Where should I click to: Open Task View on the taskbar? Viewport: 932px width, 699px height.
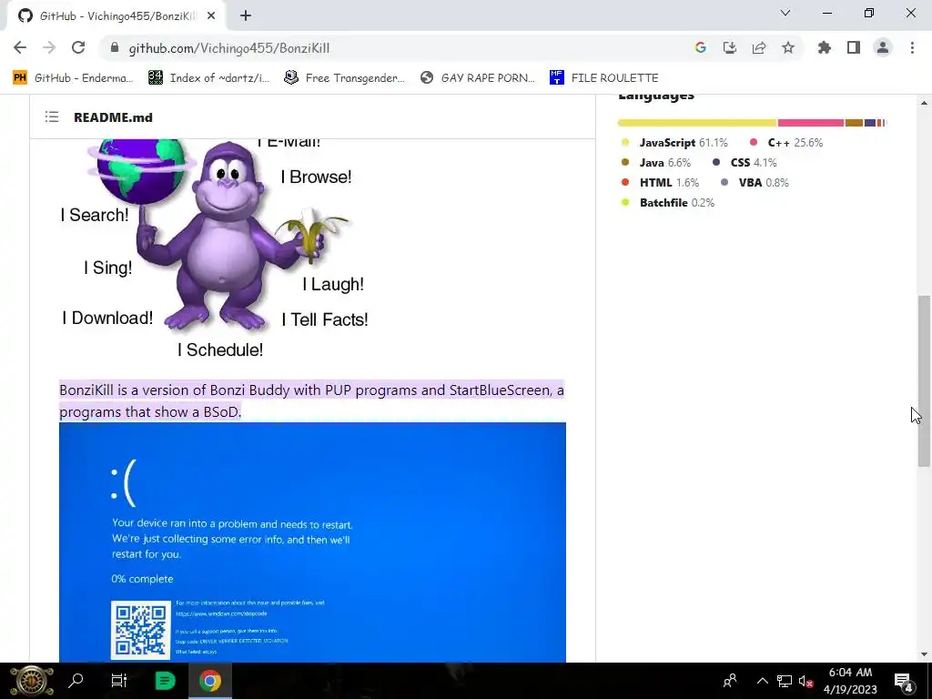click(x=119, y=681)
